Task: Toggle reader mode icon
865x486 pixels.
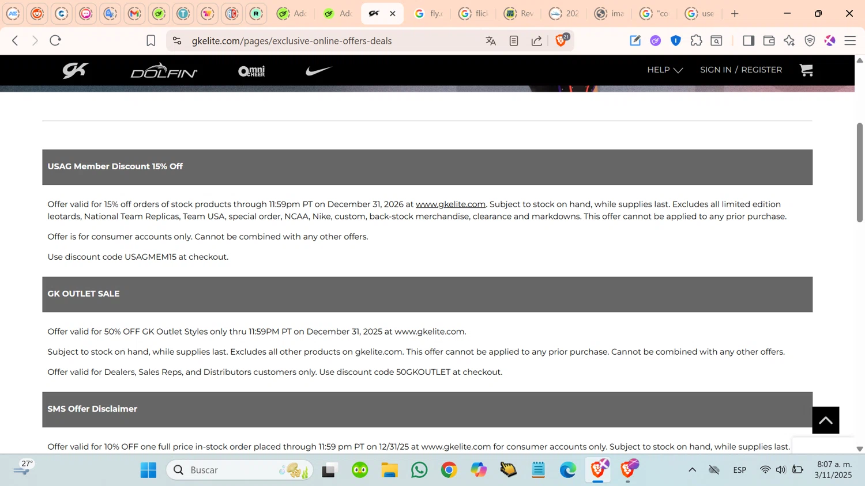Action: point(514,40)
